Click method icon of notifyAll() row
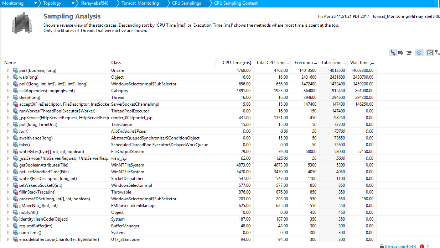Viewport: 440px width, 248px height. (15, 212)
